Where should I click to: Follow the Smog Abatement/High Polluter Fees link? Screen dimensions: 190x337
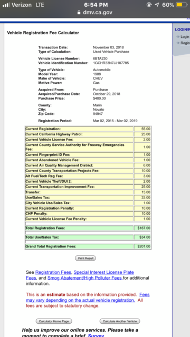(85, 278)
